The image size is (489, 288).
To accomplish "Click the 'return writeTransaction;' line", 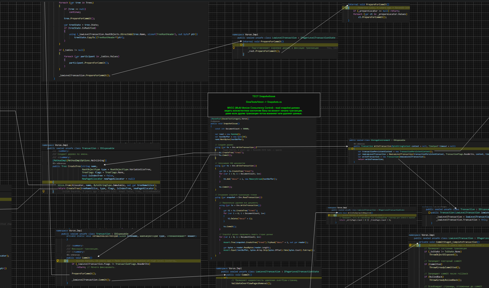I will pyautogui.click(x=371, y=159).
